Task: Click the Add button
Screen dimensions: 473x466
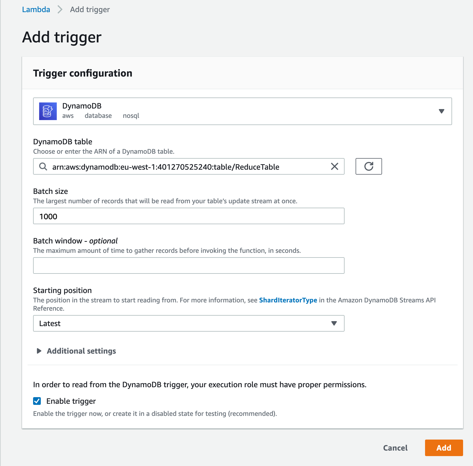Action: [x=444, y=448]
